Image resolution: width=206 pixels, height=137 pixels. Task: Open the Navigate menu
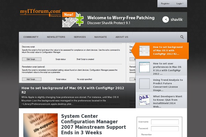101,37
